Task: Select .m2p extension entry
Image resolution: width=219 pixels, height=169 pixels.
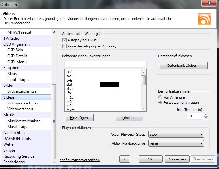Action: [103, 102]
